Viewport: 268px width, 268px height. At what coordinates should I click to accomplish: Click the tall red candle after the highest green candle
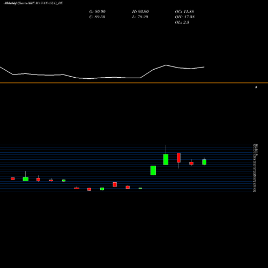pyautogui.click(x=178, y=158)
